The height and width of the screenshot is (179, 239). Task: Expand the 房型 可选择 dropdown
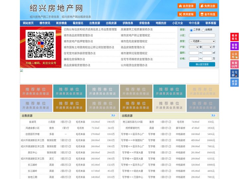point(202,41)
